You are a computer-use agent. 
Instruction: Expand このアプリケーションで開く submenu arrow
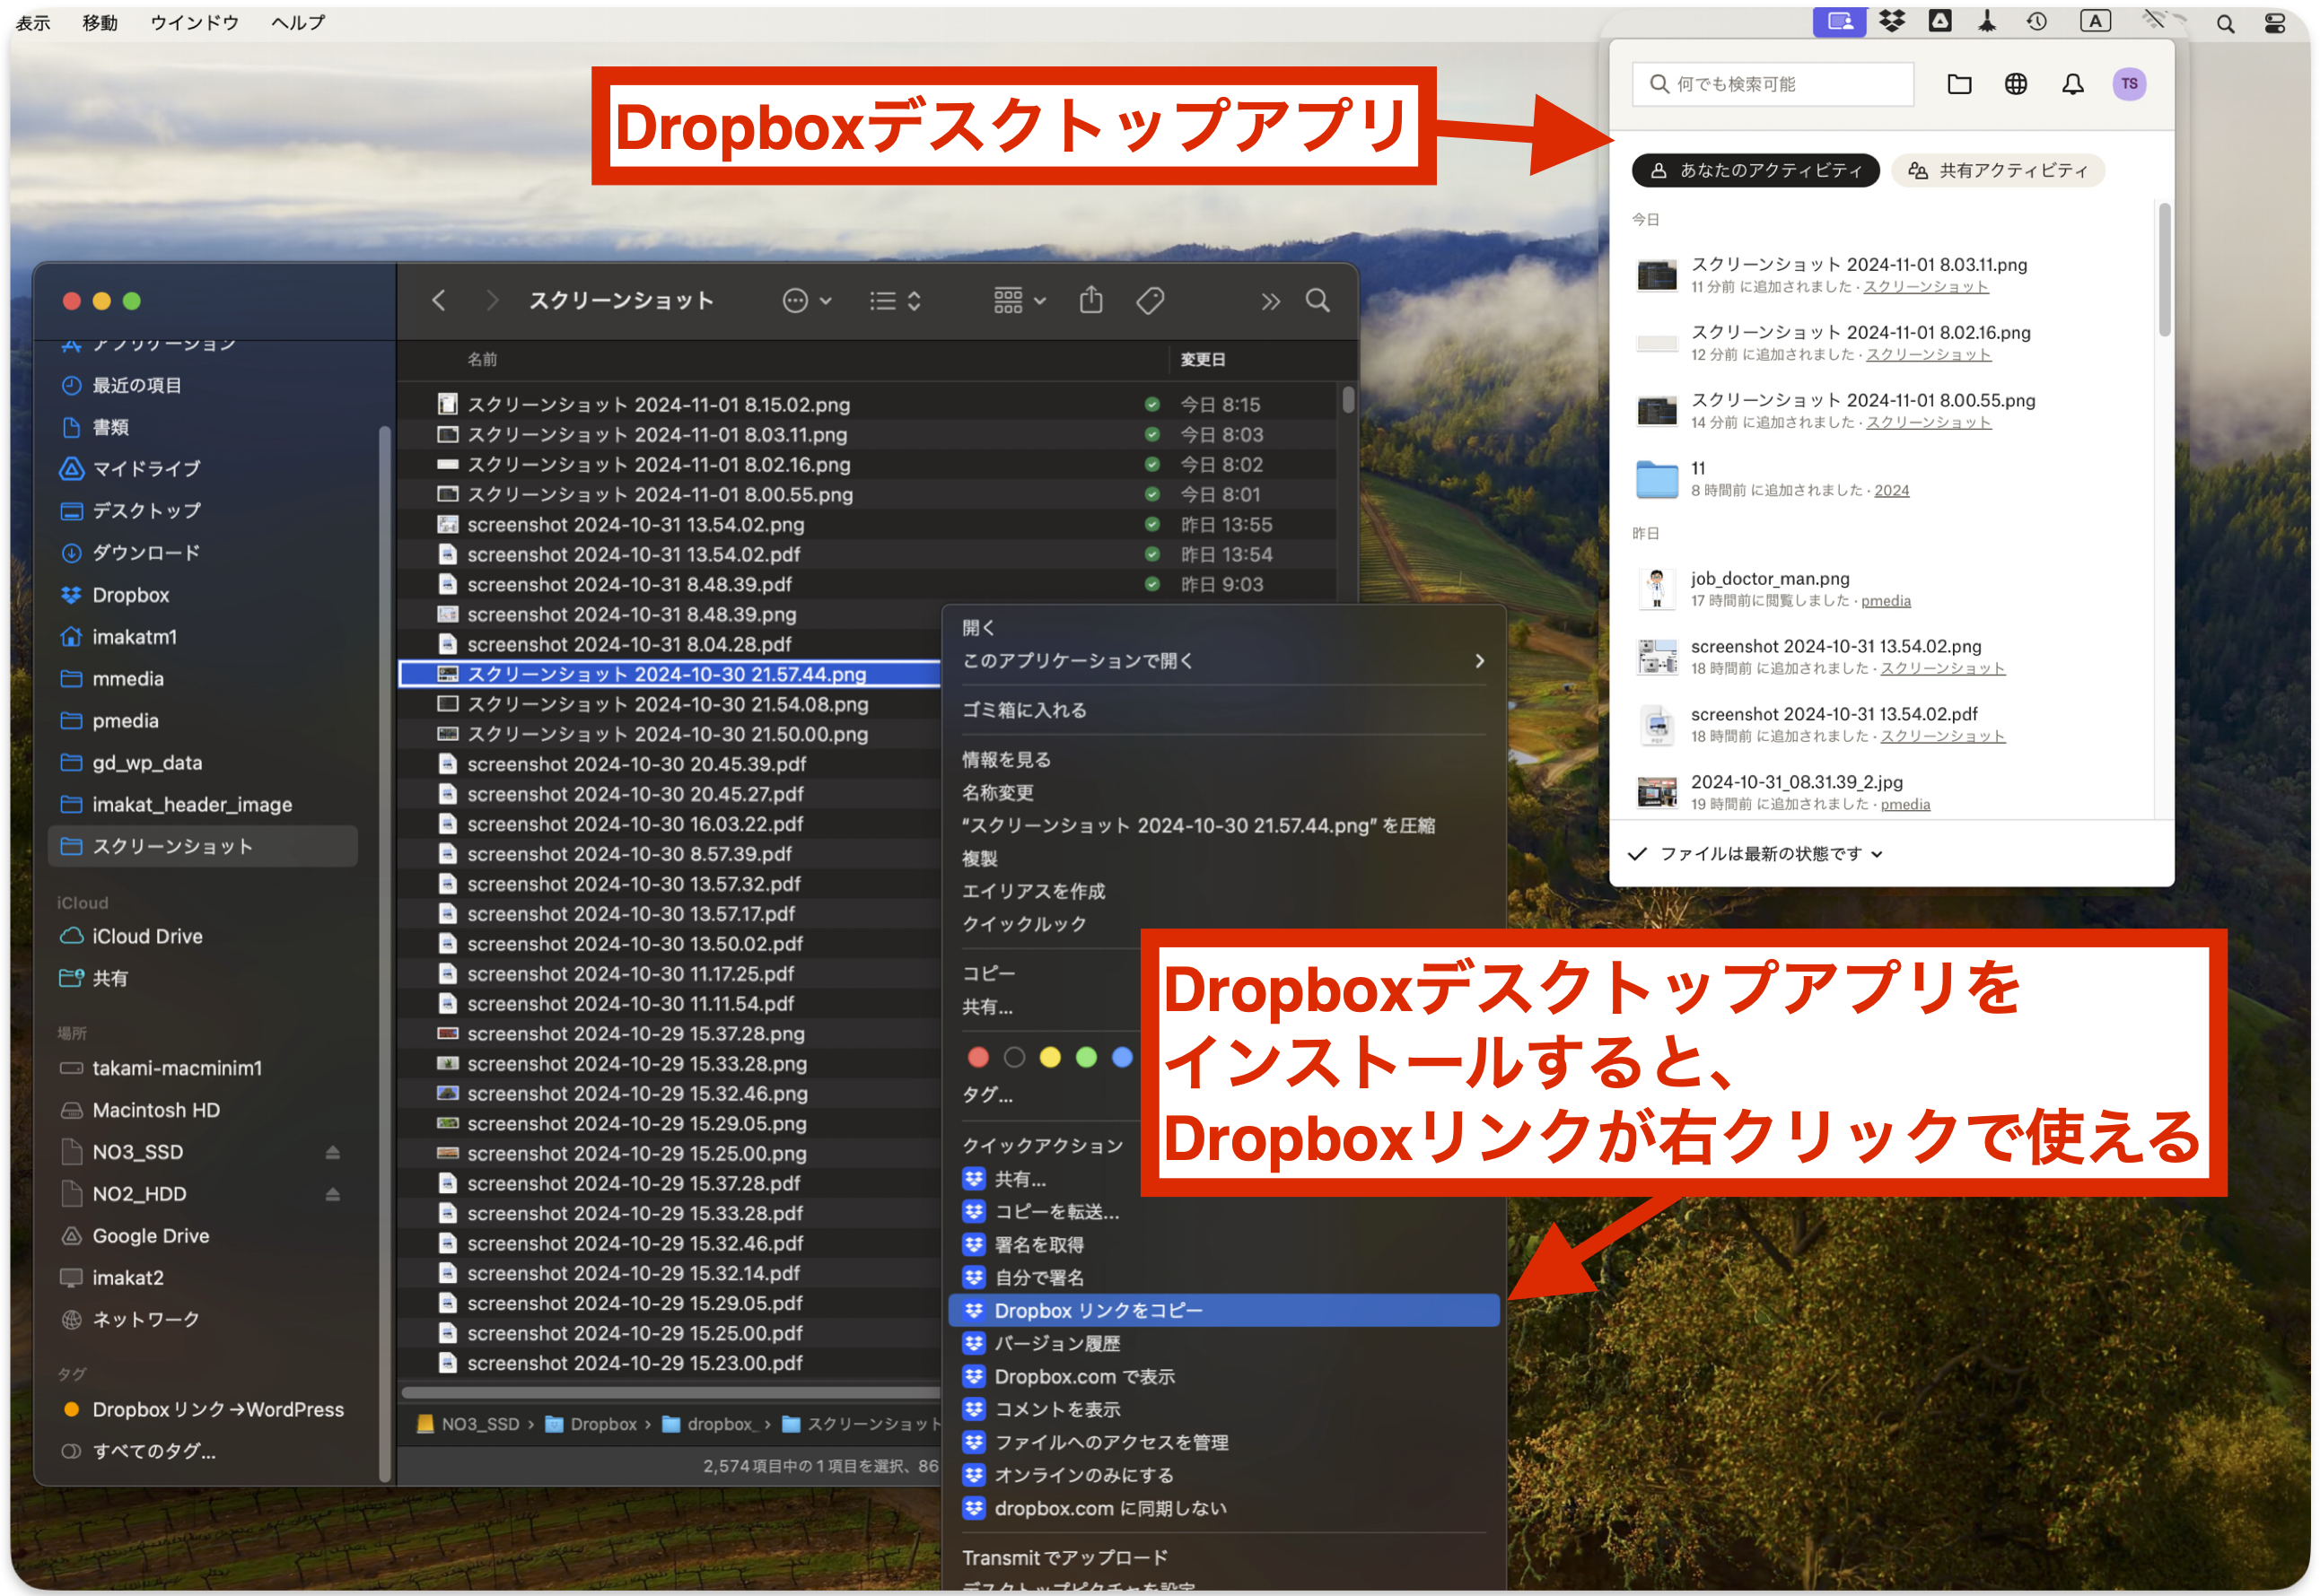click(x=1479, y=661)
